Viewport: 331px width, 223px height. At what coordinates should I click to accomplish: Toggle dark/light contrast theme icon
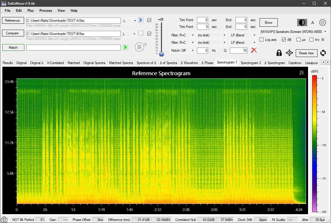point(302,23)
